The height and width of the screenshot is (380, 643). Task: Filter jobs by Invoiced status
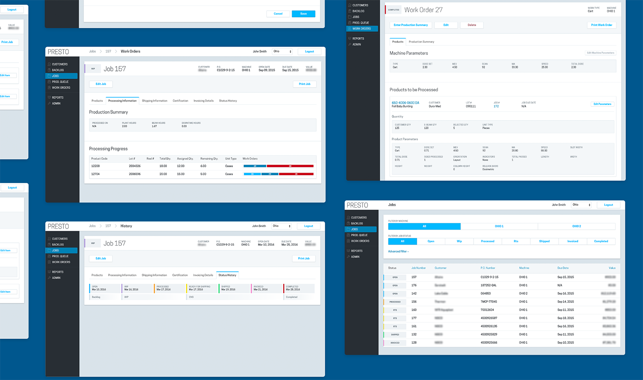pyautogui.click(x=573, y=242)
